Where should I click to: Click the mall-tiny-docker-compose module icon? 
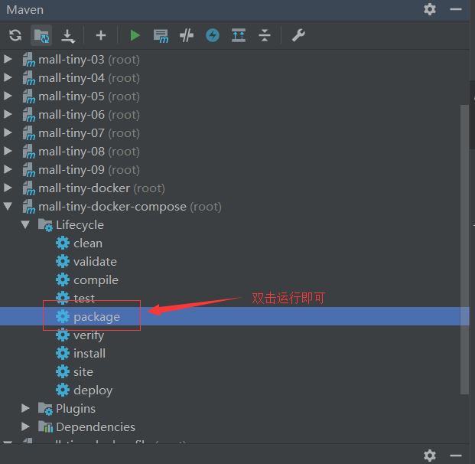coord(29,207)
